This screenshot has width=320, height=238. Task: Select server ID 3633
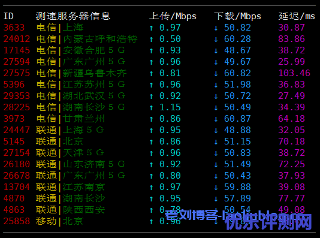pyautogui.click(x=14, y=28)
